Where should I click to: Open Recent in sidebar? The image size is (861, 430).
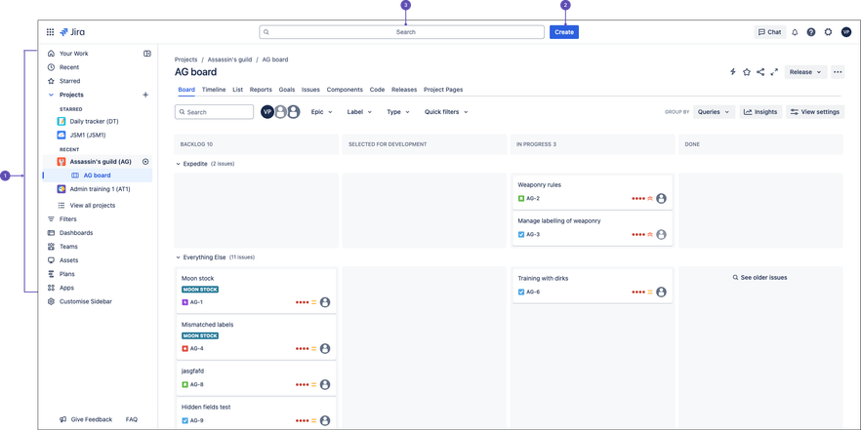click(69, 67)
